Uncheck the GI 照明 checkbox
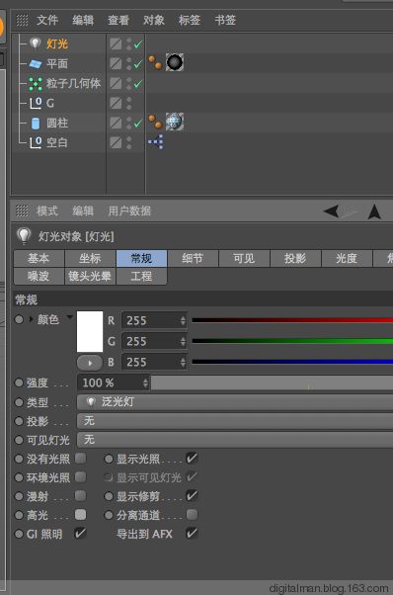Screen dimensions: 393x595 click(80, 533)
